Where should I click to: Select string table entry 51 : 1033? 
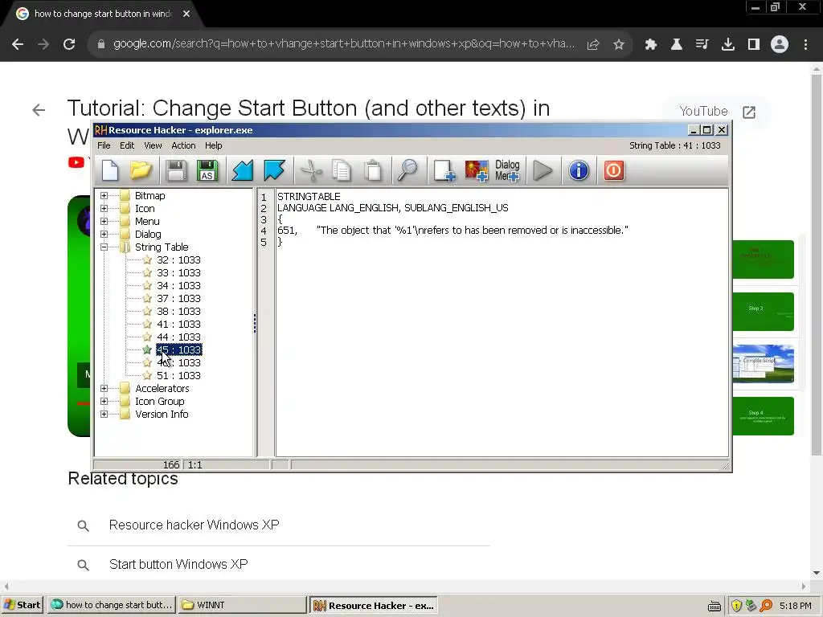coord(178,376)
